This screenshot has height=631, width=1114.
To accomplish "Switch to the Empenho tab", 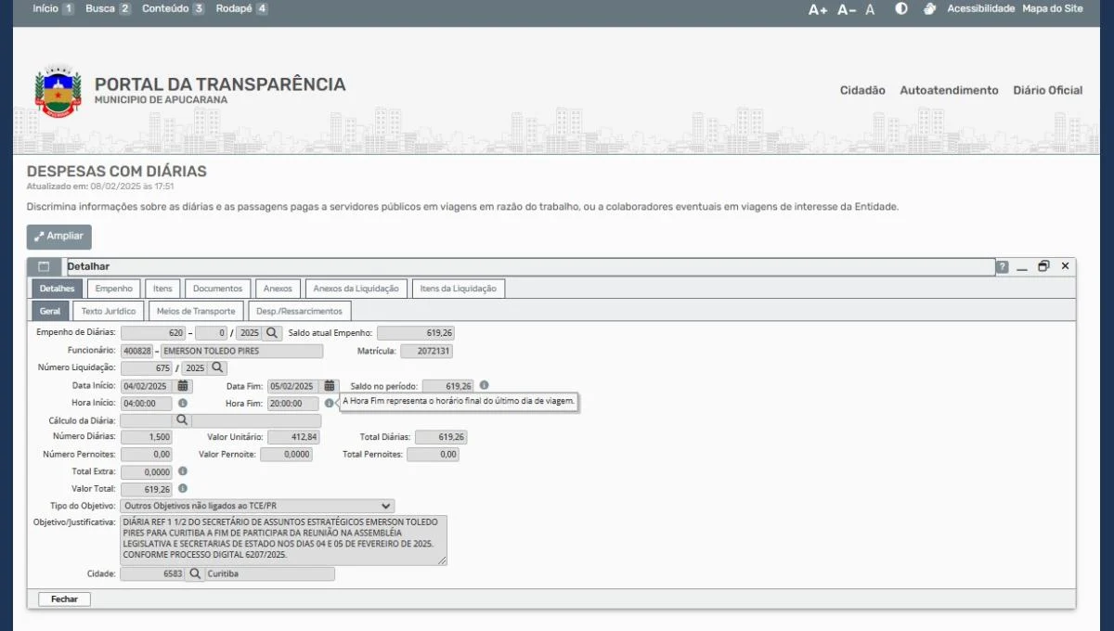I will pyautogui.click(x=114, y=289).
